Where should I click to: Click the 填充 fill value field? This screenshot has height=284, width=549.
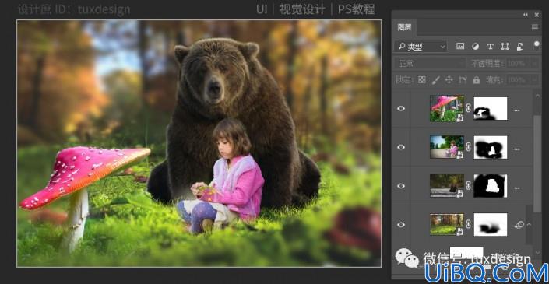pyautogui.click(x=518, y=80)
